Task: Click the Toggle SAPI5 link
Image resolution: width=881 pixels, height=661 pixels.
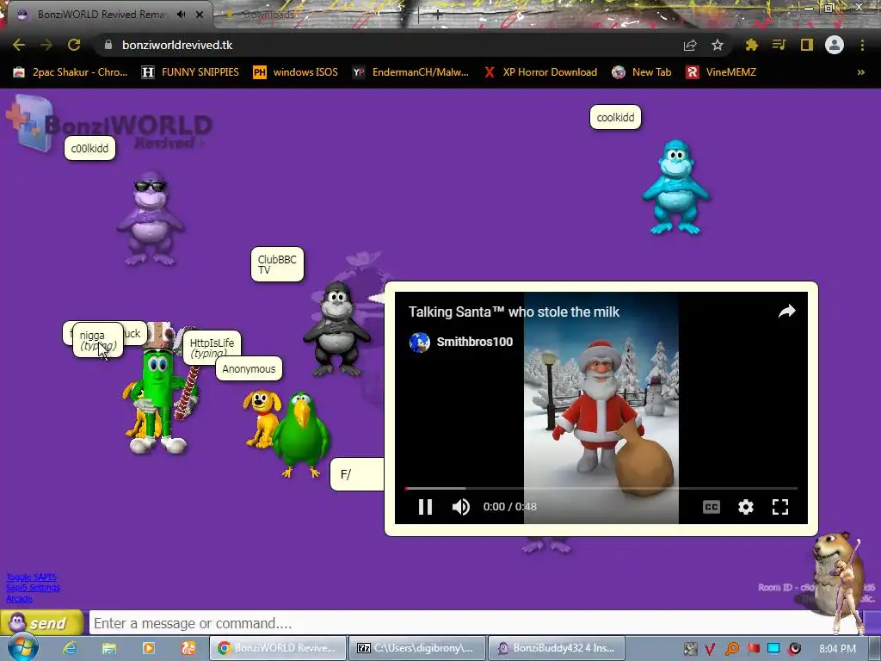Action: [x=31, y=578]
